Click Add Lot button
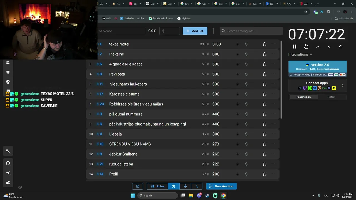 [x=195, y=31]
